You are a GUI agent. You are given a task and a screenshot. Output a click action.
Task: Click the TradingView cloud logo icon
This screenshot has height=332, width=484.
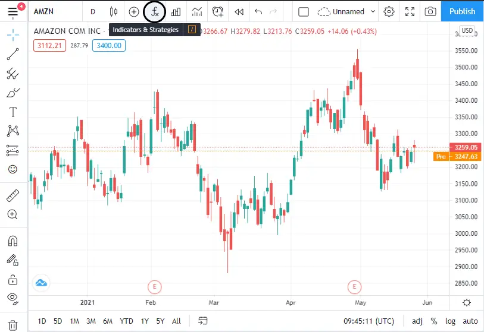point(41,283)
